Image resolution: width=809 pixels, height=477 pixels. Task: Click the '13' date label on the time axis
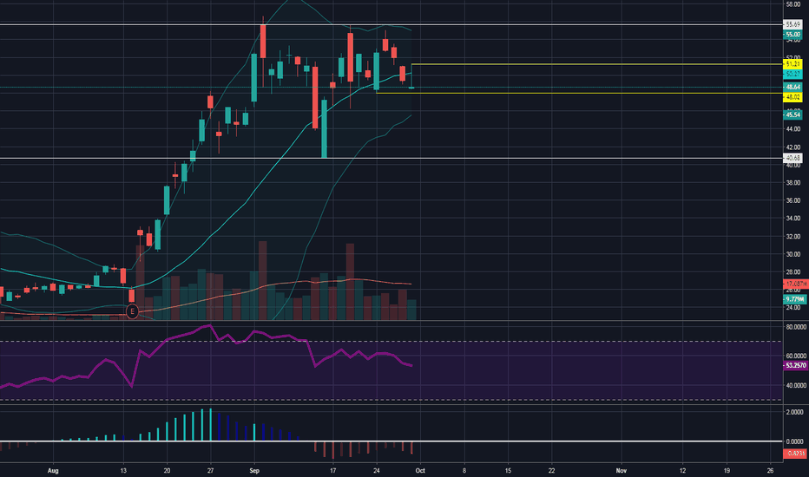(122, 470)
